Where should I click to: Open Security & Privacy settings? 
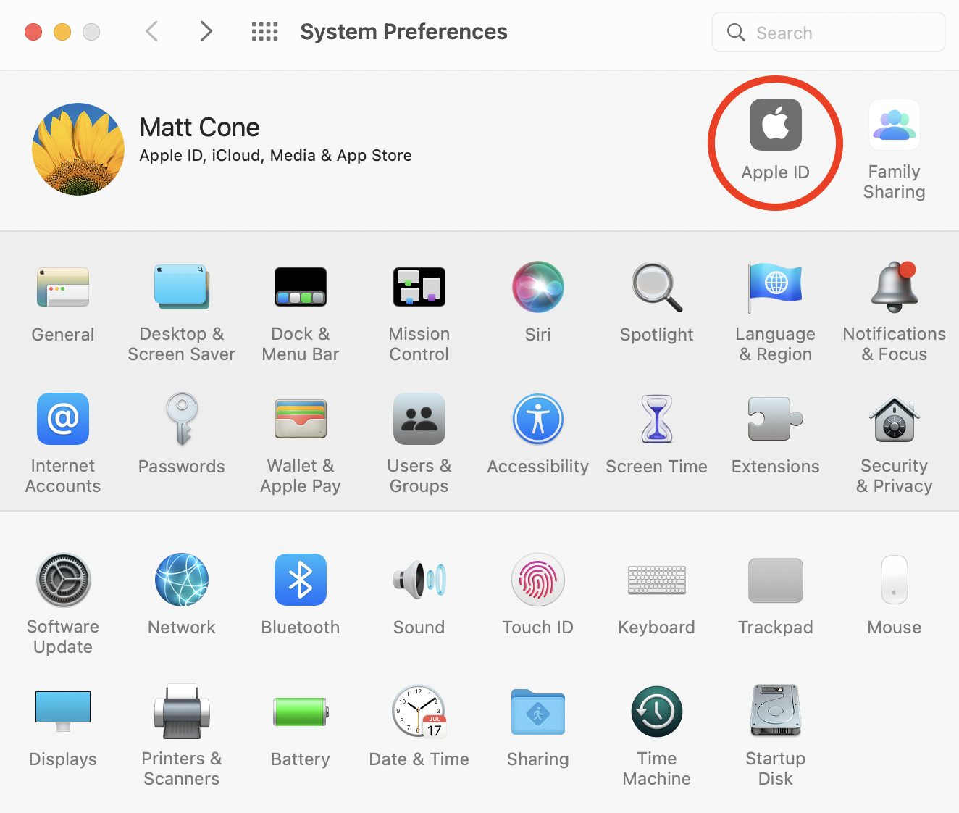click(x=894, y=419)
